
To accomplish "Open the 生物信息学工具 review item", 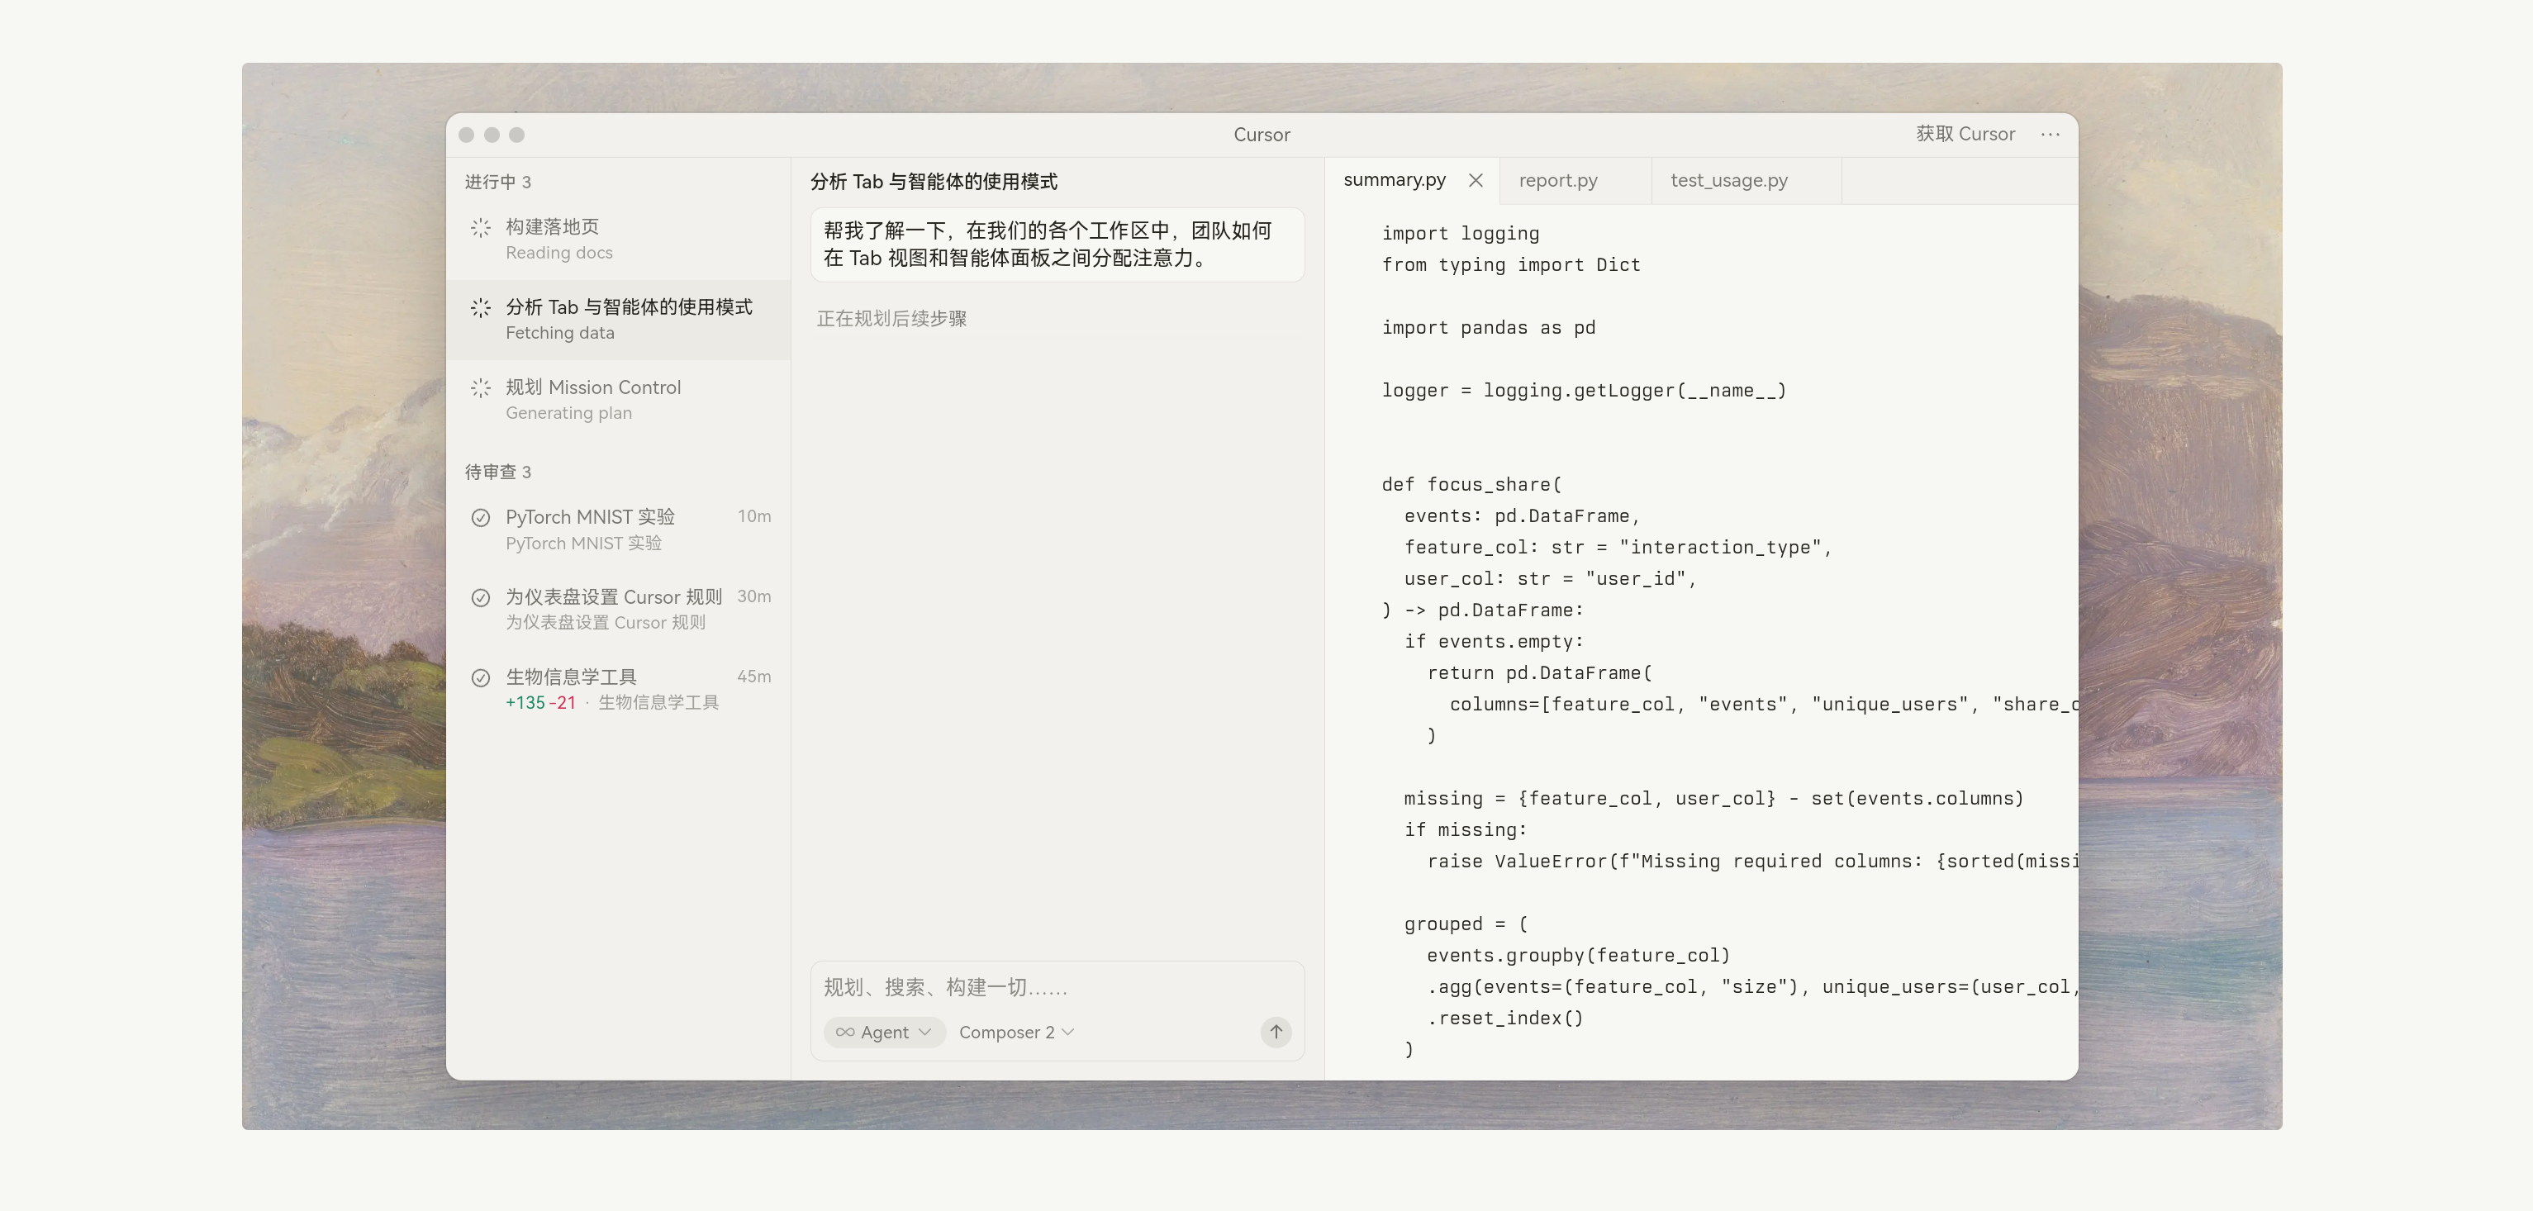I will coord(619,689).
